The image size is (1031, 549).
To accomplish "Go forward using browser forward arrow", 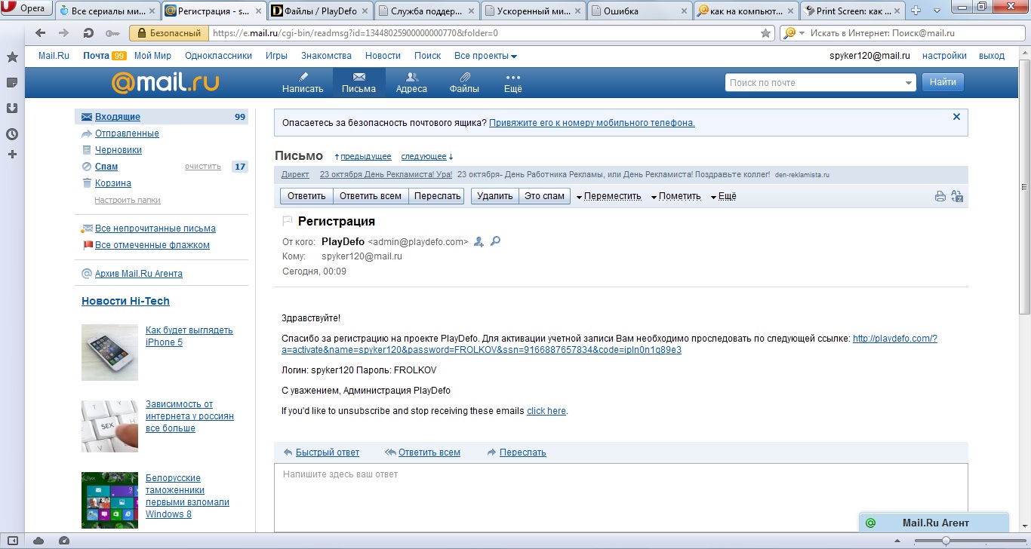I will pos(64,33).
